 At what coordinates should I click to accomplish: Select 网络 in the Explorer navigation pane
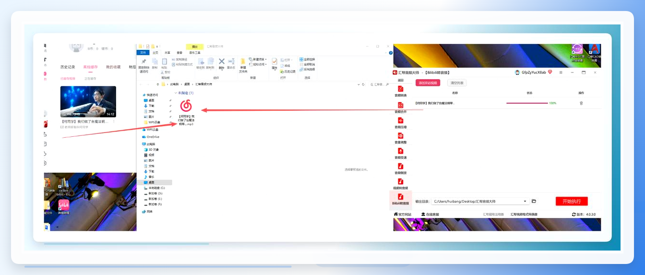coord(146,211)
